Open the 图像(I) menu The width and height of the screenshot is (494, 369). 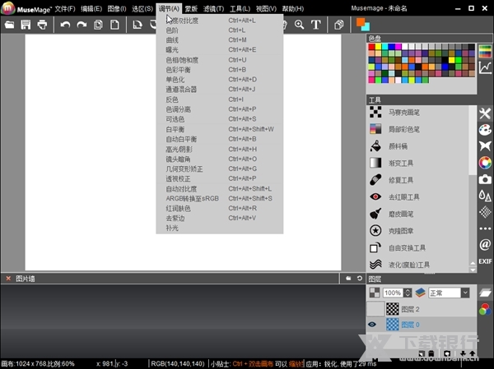117,9
